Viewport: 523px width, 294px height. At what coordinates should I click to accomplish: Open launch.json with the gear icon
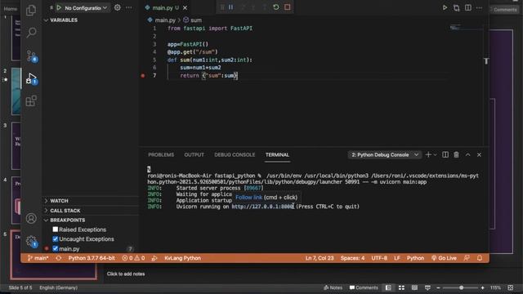point(118,7)
